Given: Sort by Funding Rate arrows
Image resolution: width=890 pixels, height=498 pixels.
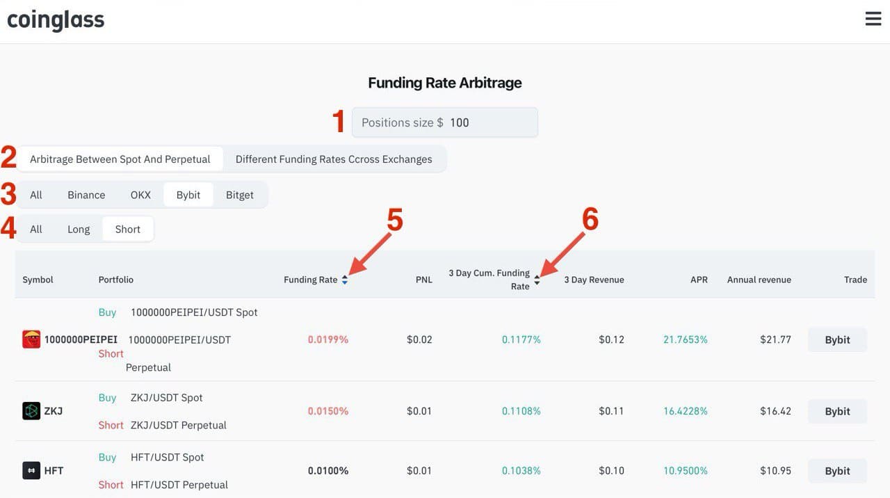Looking at the screenshot, I should pyautogui.click(x=345, y=280).
